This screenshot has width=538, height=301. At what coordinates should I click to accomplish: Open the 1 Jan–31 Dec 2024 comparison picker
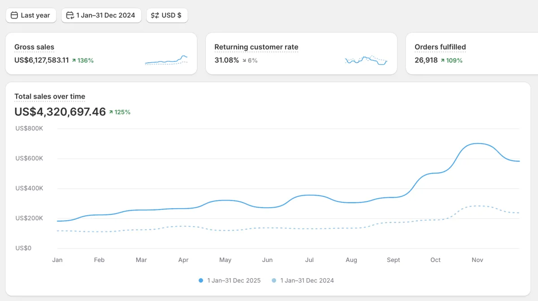coord(101,15)
